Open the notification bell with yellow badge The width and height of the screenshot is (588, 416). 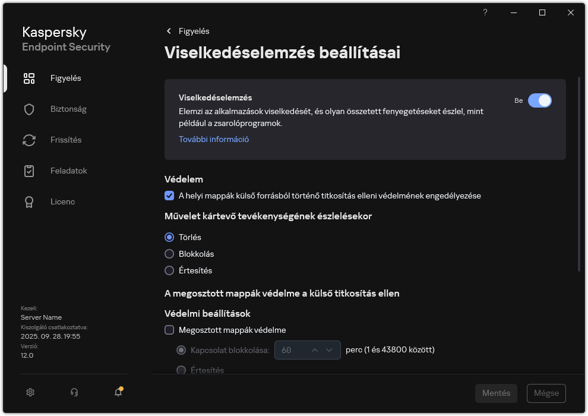click(118, 392)
